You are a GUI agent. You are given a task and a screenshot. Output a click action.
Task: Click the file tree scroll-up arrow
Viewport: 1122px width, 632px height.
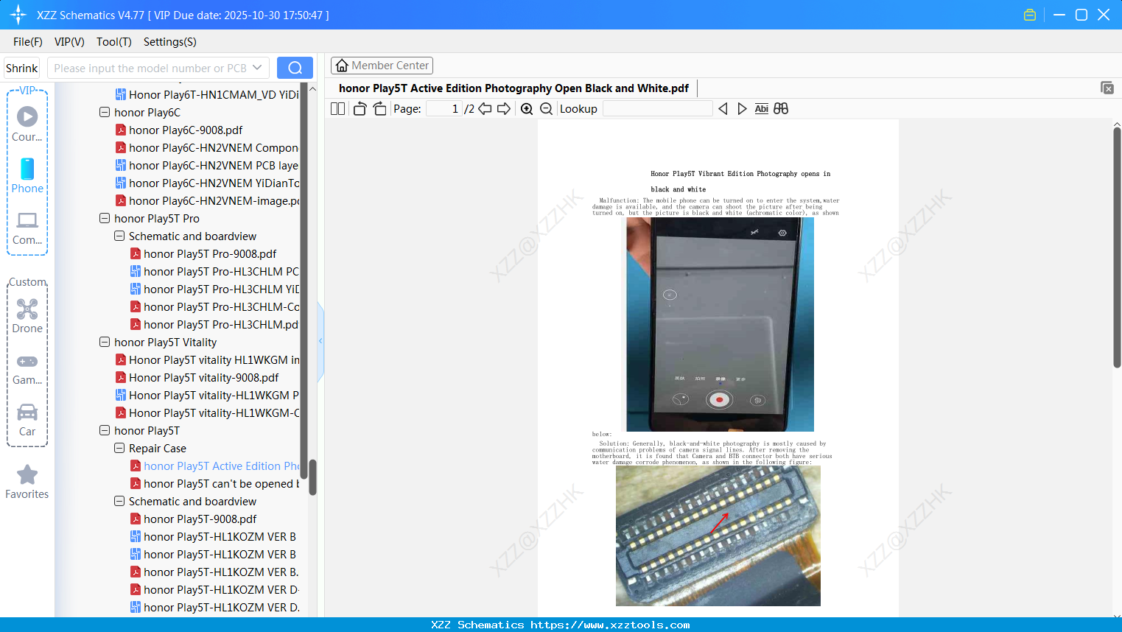312,88
